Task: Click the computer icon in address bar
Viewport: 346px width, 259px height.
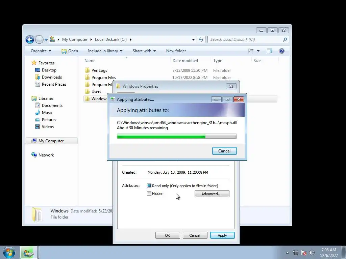Action: click(x=52, y=39)
